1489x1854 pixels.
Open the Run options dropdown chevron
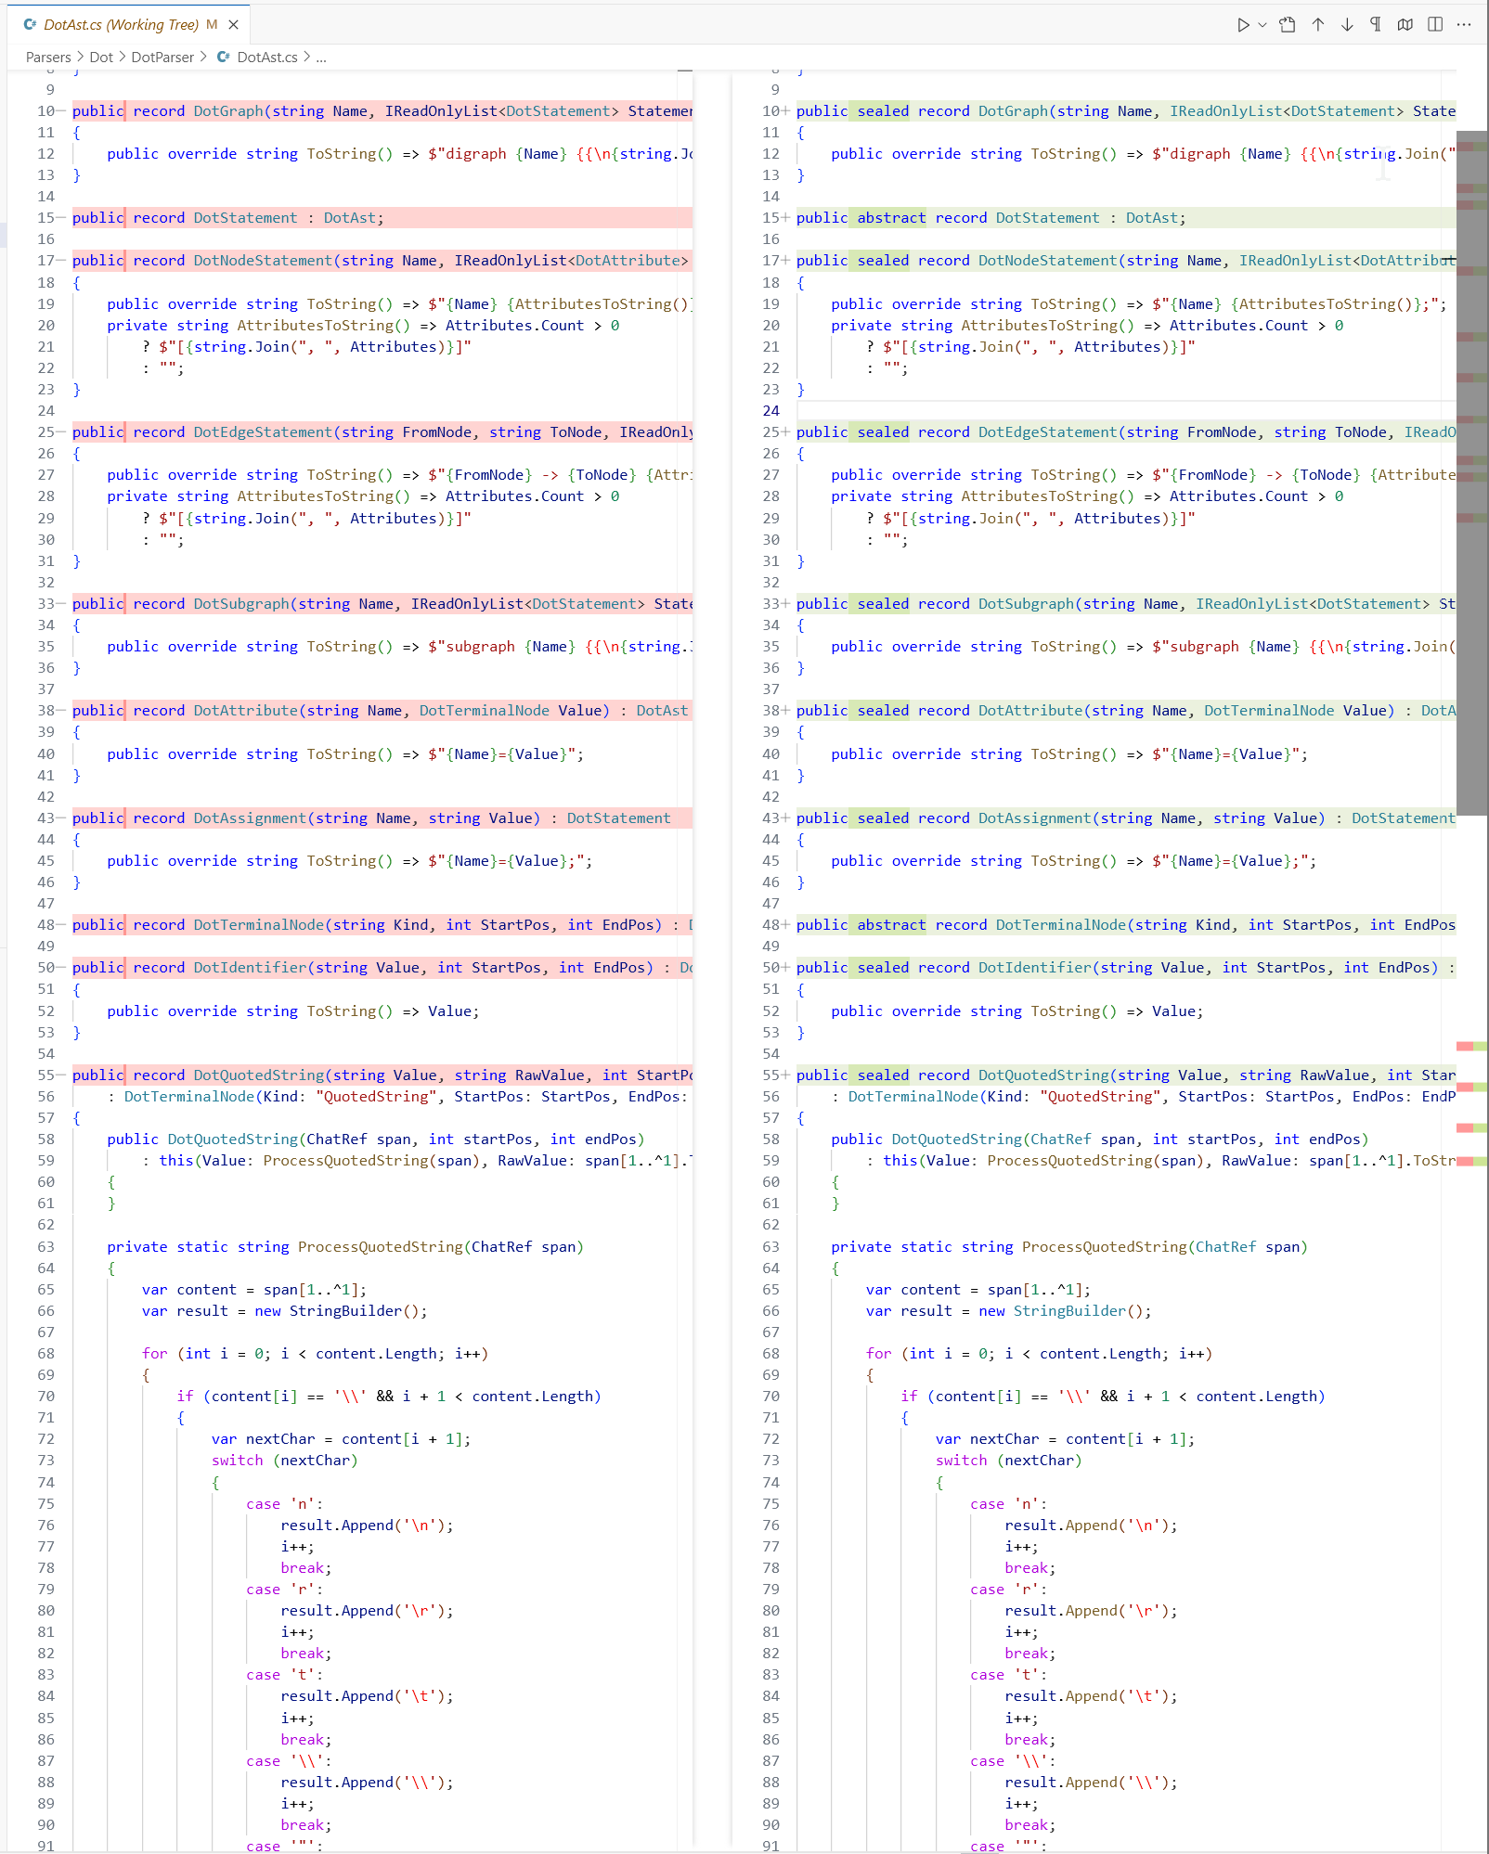click(1262, 25)
